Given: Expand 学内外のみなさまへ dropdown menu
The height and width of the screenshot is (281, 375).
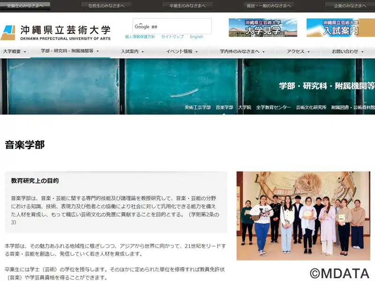Looking at the screenshot, I should (242, 52).
